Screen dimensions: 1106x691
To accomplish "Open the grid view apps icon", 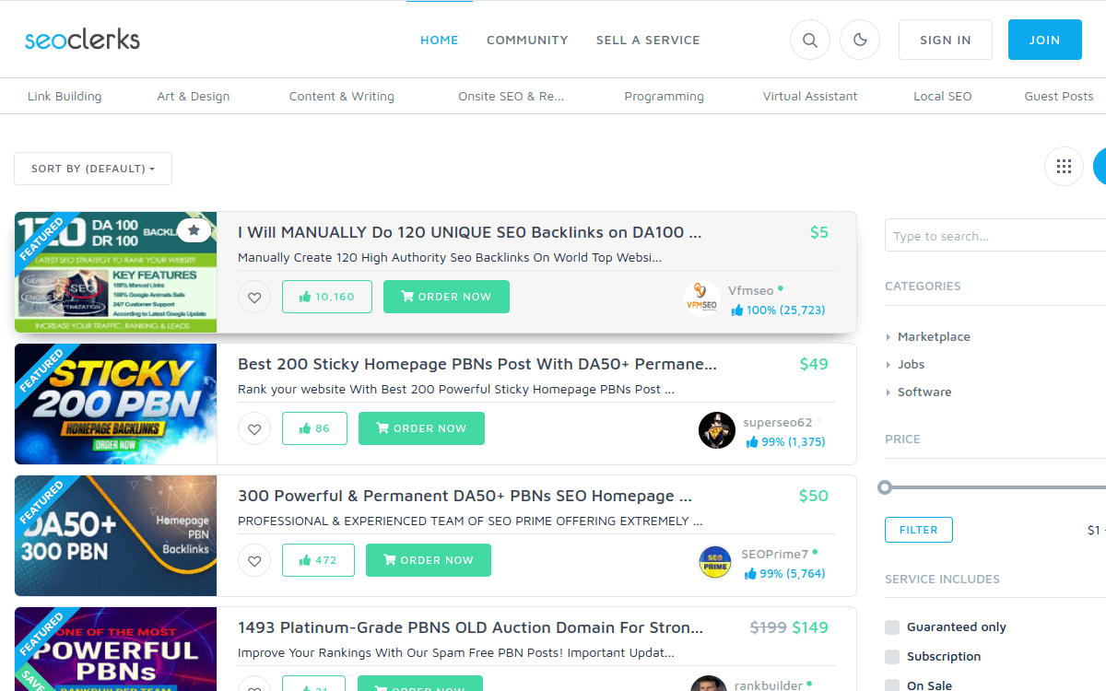I will click(1064, 166).
